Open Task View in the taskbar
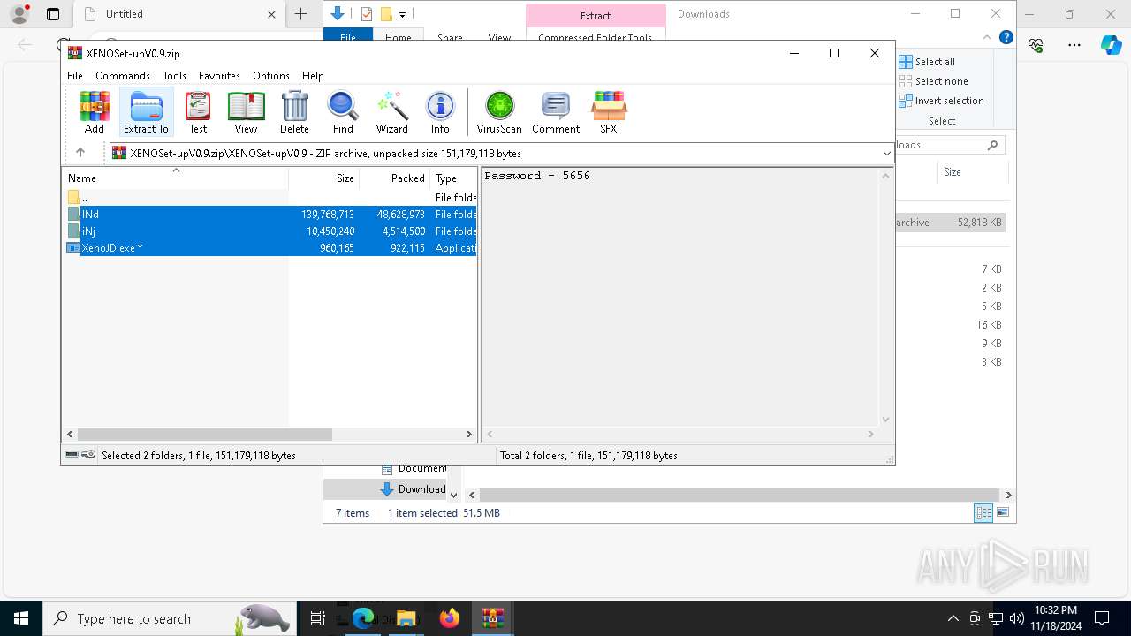This screenshot has height=636, width=1131. pos(318,618)
